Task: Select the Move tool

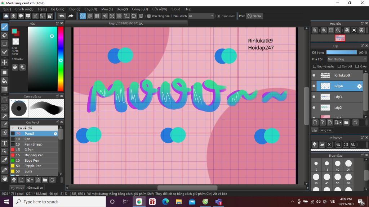Action: 4,62
